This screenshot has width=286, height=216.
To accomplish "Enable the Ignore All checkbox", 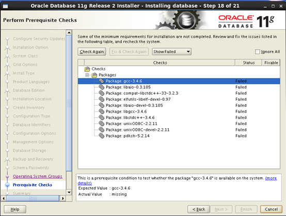I will [258, 52].
